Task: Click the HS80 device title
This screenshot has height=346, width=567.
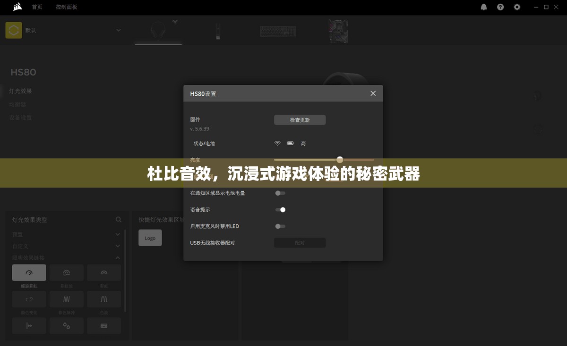Action: [x=24, y=72]
